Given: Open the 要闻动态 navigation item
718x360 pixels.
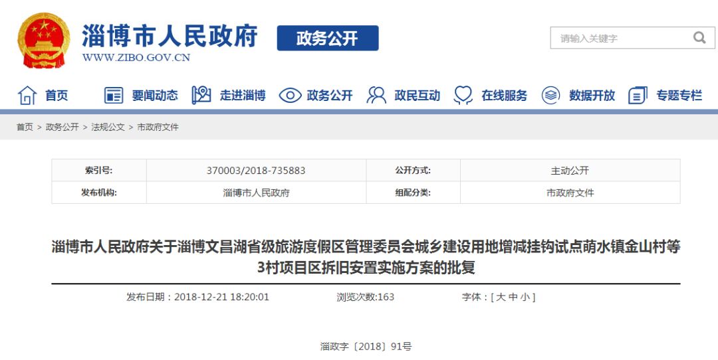Looking at the screenshot, I should coord(155,95).
